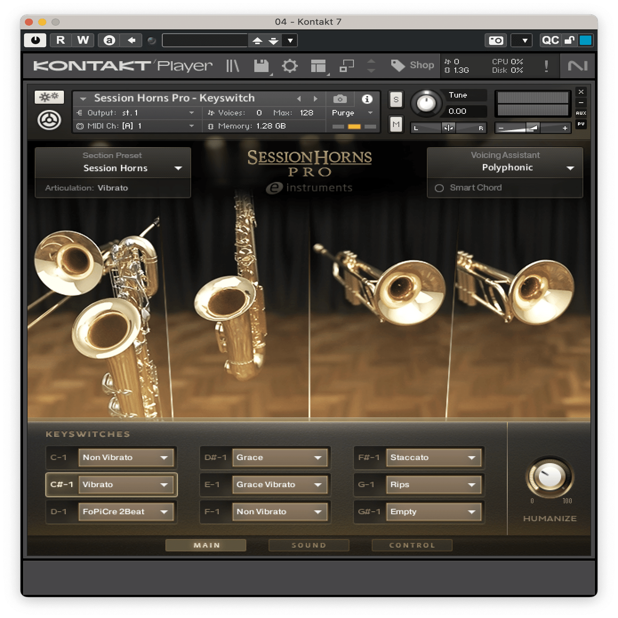The image size is (618, 618).
Task: Click the Session Horns Pro instrument icon
Action: pos(49,120)
